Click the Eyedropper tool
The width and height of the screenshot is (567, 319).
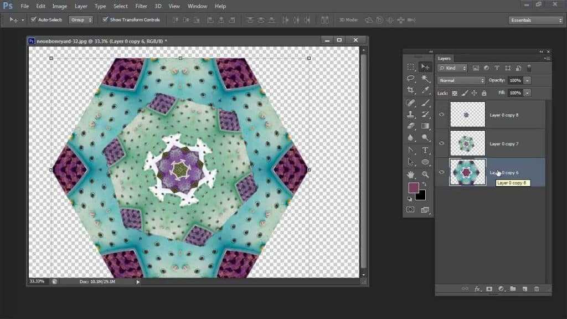click(425, 90)
